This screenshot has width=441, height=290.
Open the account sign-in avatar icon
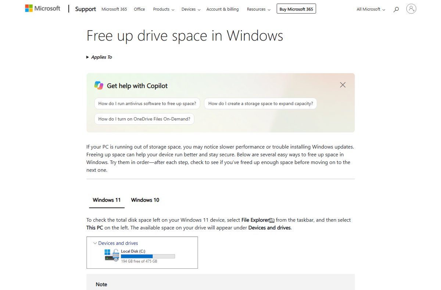click(x=411, y=9)
